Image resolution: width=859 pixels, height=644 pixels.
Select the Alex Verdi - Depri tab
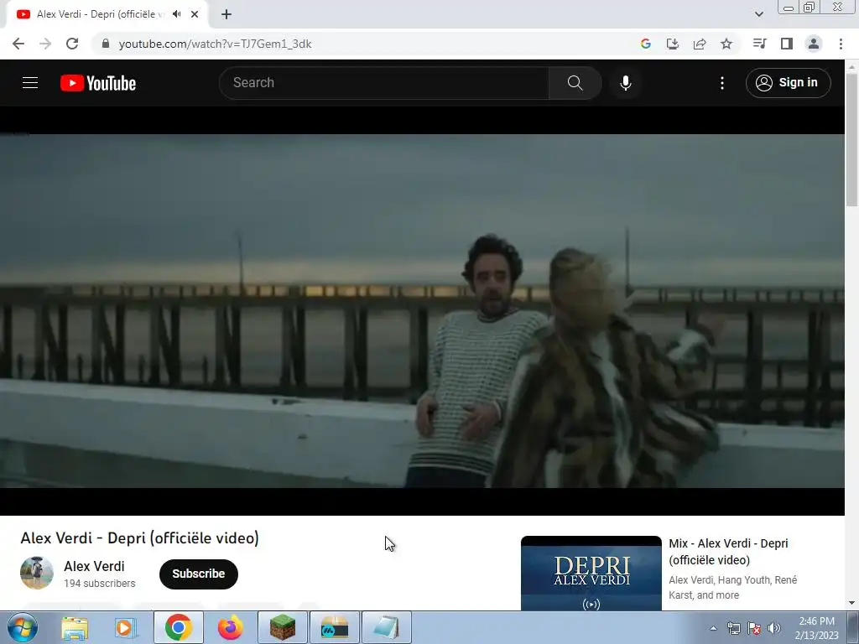click(107, 14)
